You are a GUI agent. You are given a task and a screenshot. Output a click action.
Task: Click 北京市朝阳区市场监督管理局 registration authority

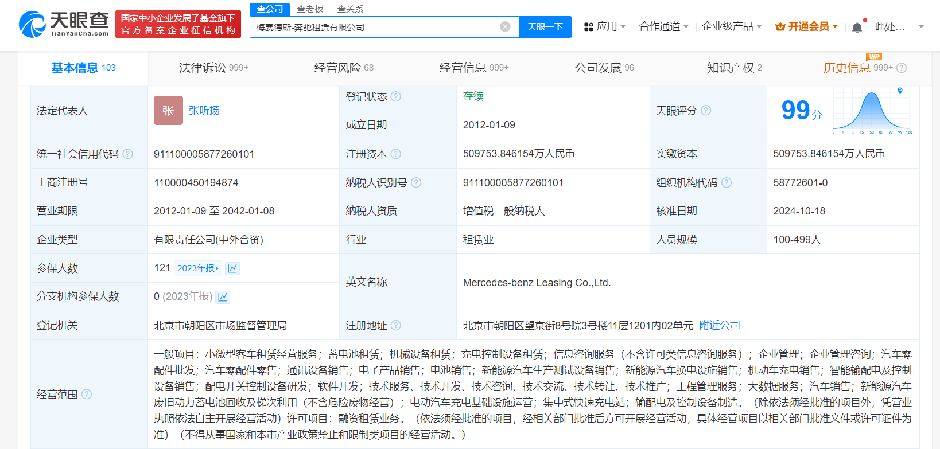tap(220, 325)
